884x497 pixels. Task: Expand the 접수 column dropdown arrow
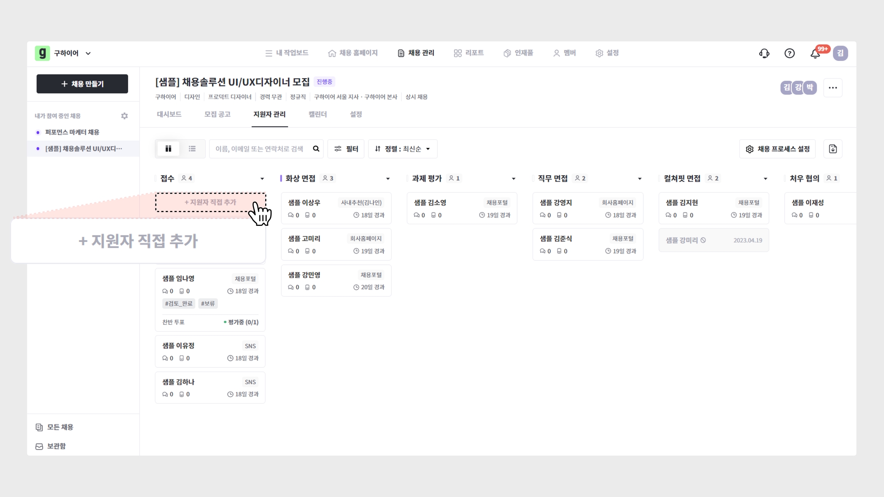[x=262, y=179]
